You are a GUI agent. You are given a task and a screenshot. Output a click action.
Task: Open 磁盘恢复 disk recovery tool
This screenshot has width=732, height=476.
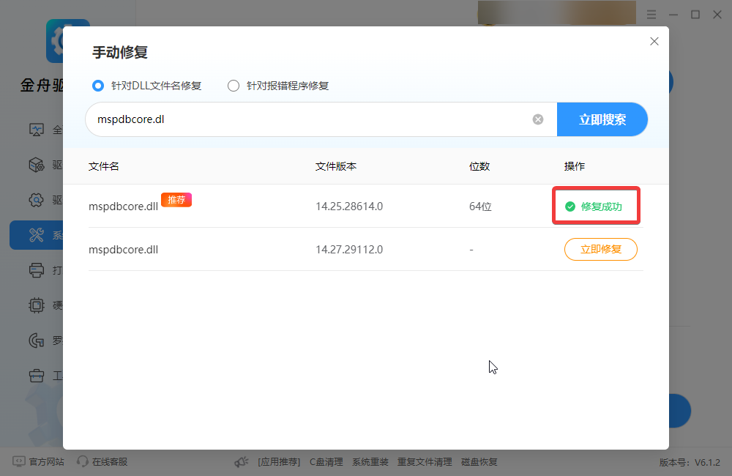point(479,461)
